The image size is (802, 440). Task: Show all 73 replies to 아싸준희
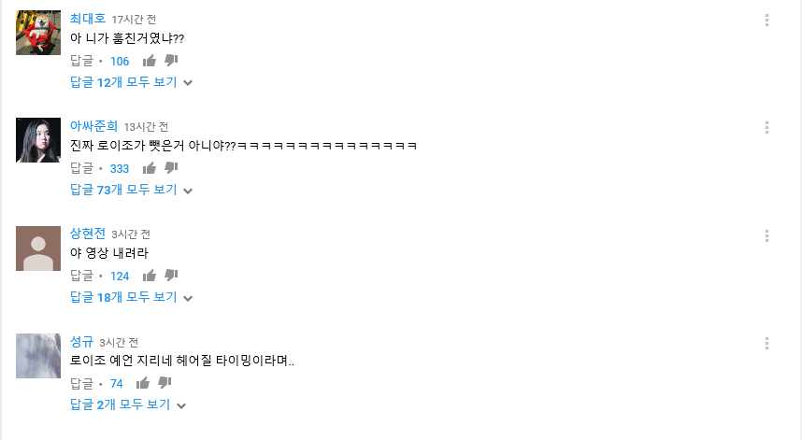click(132, 190)
